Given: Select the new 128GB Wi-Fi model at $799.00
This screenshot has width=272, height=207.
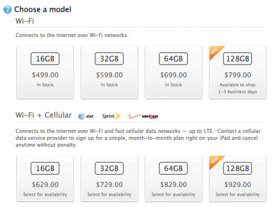Looking at the screenshot, I should click(238, 72).
